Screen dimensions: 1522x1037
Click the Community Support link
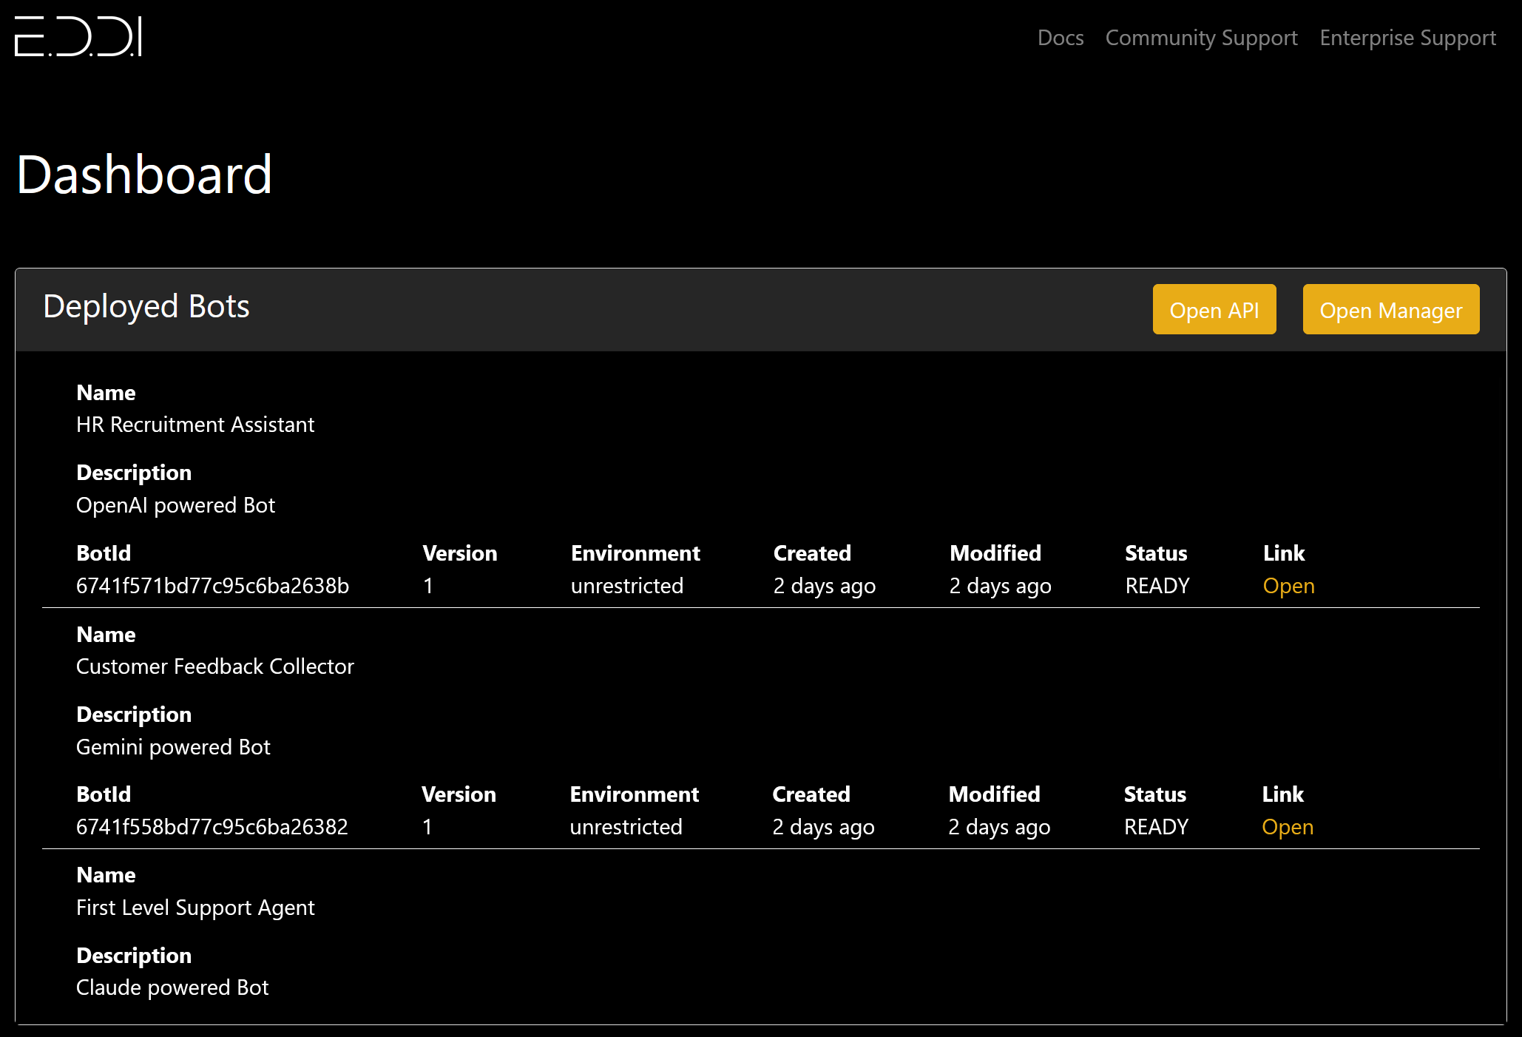[x=1202, y=38]
